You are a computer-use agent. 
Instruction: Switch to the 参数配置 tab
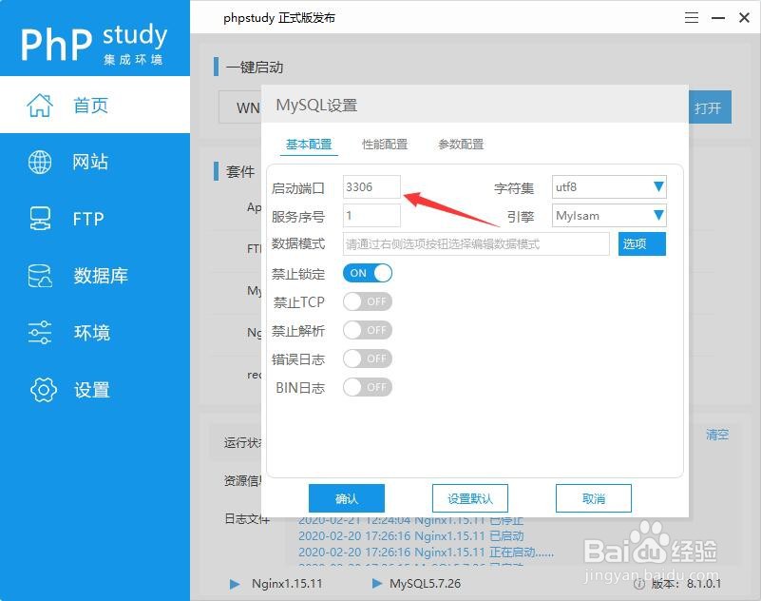point(461,145)
